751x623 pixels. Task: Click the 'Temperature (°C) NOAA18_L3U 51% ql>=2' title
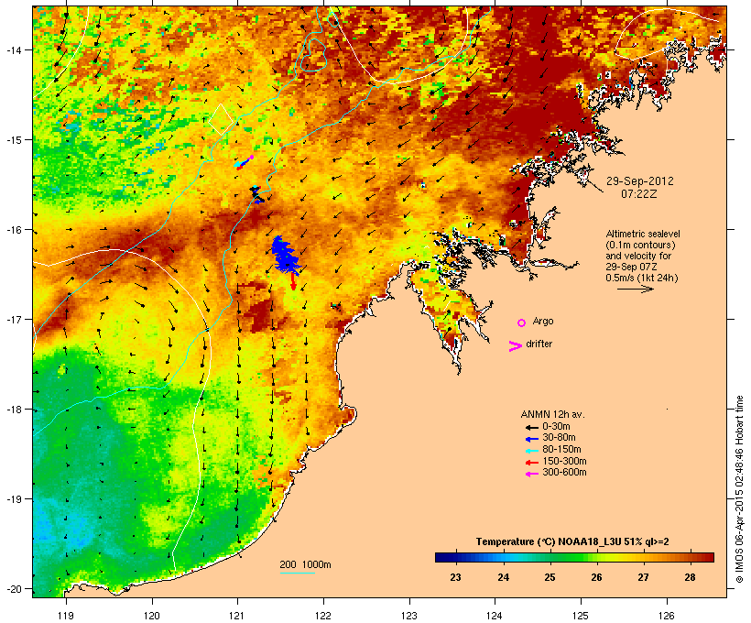pos(572,542)
